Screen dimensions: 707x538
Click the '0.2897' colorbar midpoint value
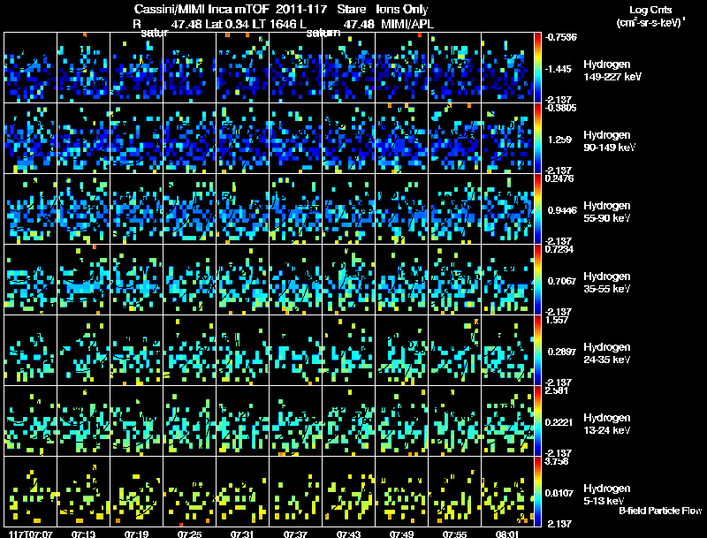562,352
